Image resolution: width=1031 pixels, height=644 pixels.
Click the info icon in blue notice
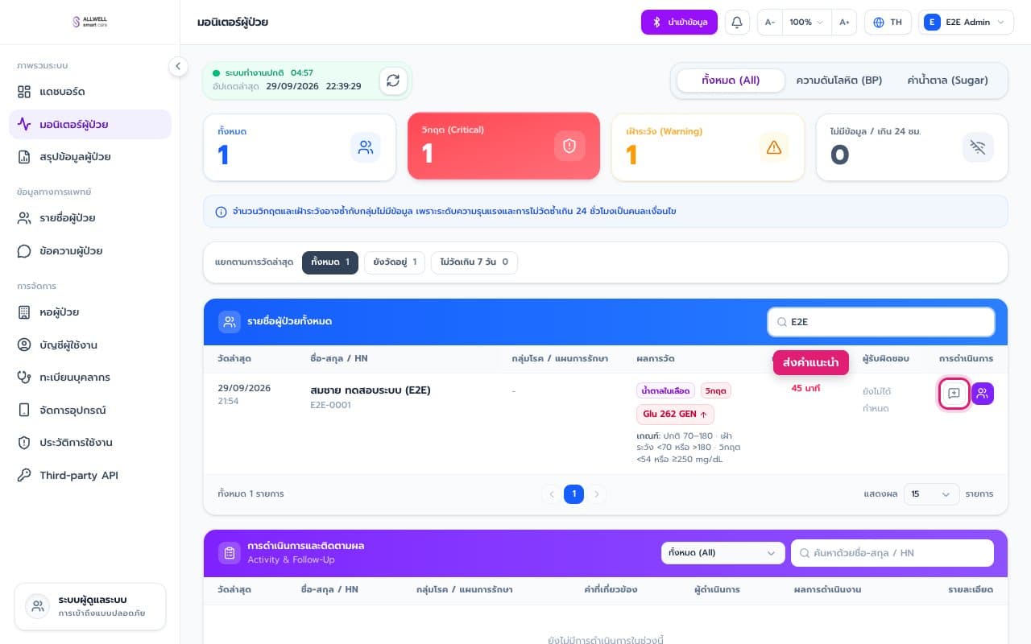coord(221,212)
